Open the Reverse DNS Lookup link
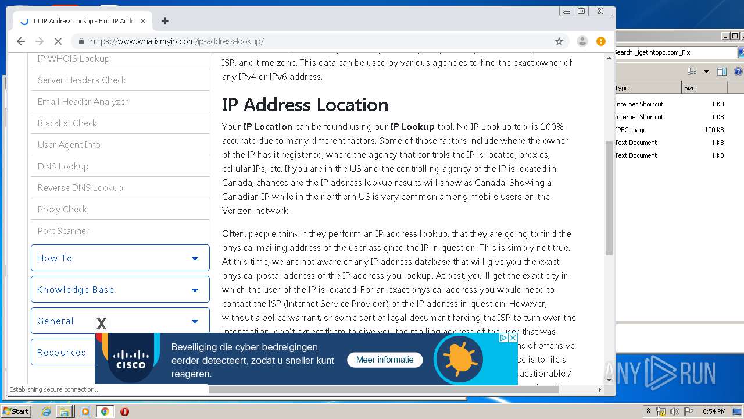The image size is (744, 419). click(x=80, y=187)
